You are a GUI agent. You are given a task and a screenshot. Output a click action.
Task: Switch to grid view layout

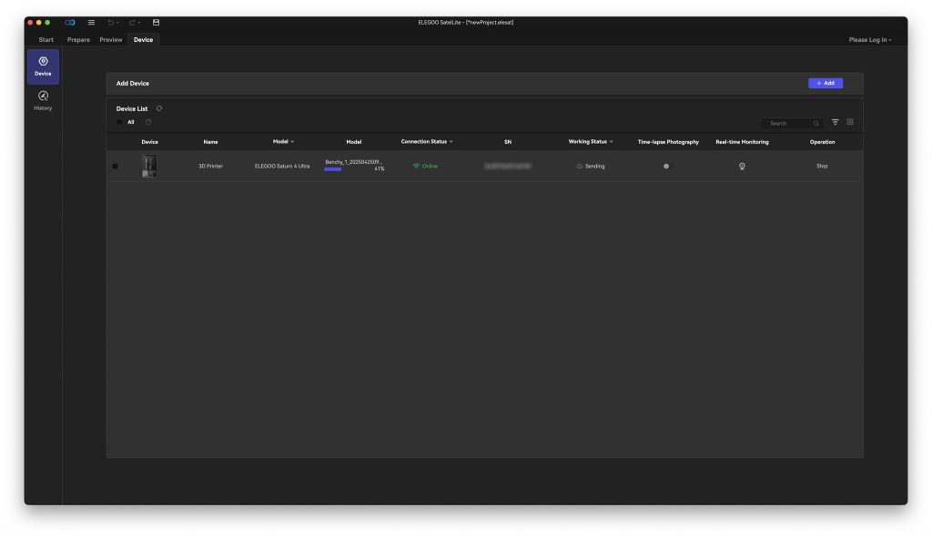click(850, 122)
